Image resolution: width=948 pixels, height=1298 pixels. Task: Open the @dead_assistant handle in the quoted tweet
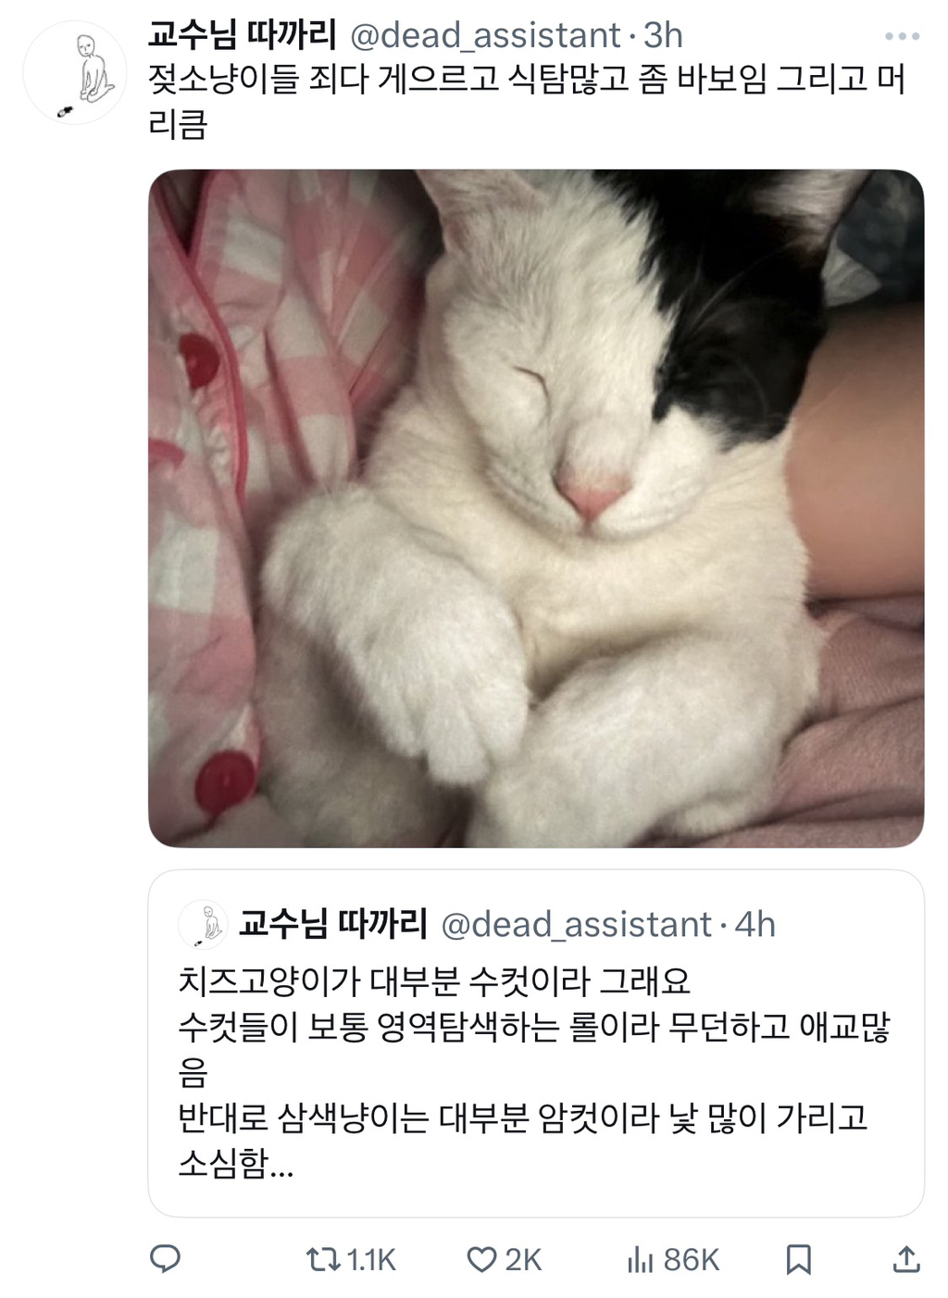pyautogui.click(x=576, y=925)
